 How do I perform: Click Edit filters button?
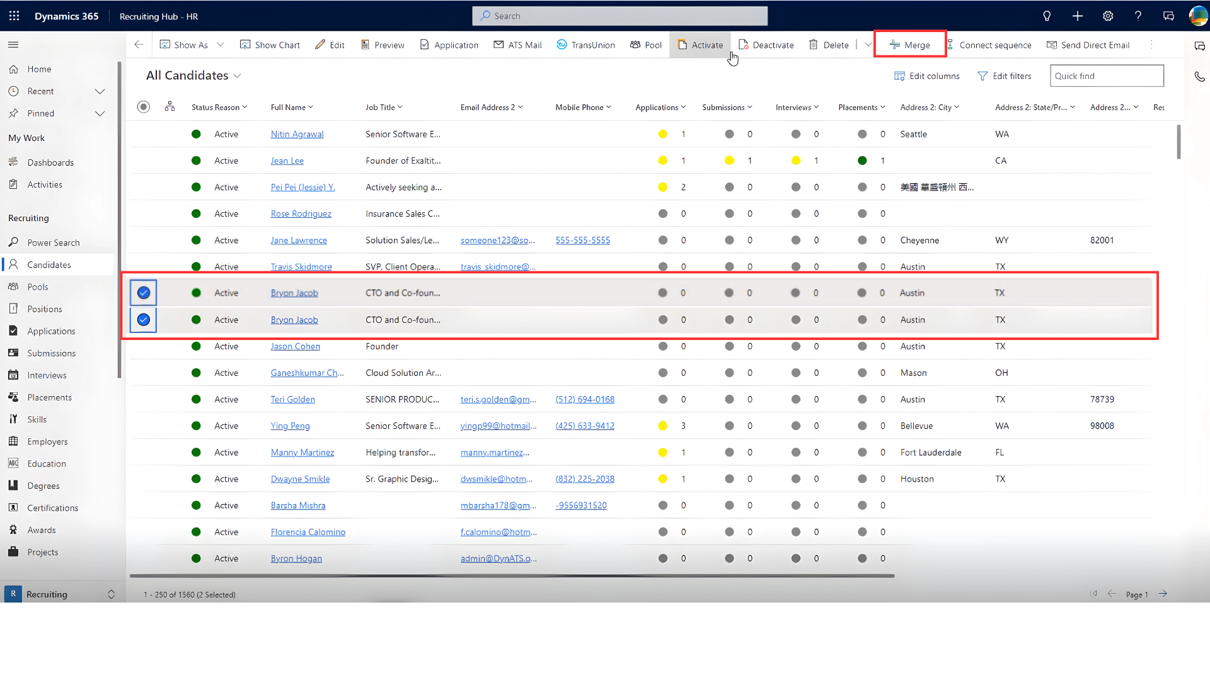coord(1005,76)
